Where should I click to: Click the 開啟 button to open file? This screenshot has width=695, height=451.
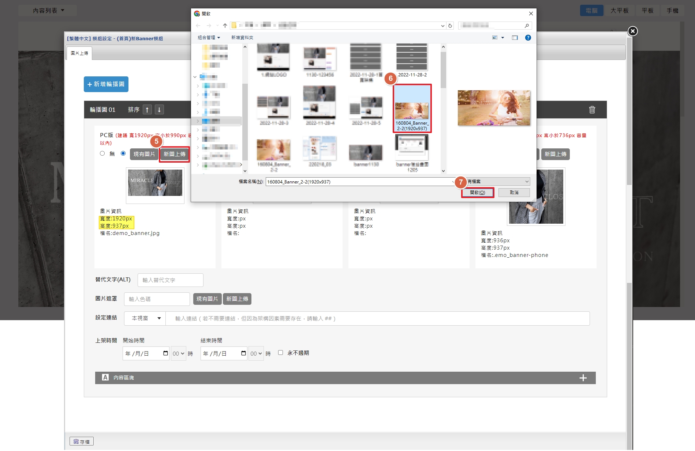click(x=477, y=193)
